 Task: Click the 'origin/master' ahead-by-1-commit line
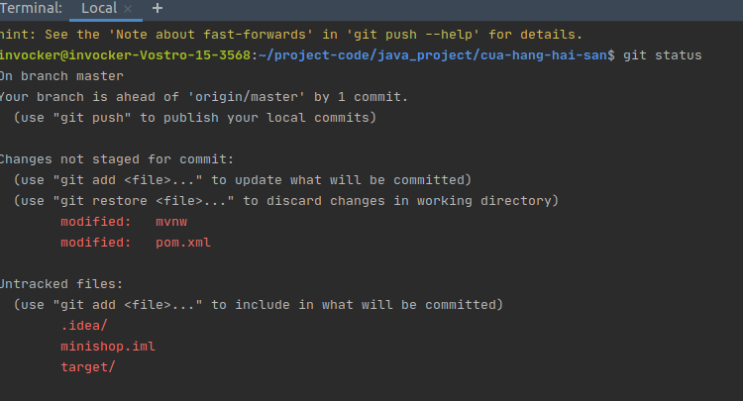coord(203,97)
